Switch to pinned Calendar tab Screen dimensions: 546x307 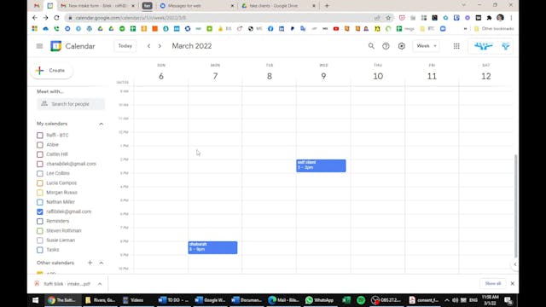[x=50, y=6]
